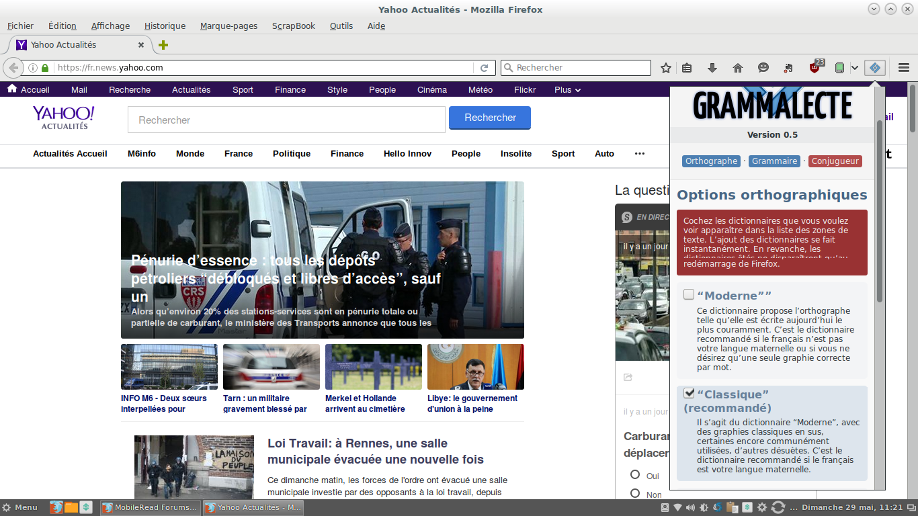The image size is (918, 516).
Task: Click the green handheld device icon
Action: (x=839, y=68)
